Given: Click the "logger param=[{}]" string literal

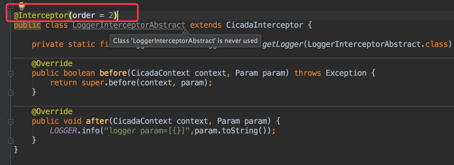Looking at the screenshot, I should pyautogui.click(x=147, y=131).
